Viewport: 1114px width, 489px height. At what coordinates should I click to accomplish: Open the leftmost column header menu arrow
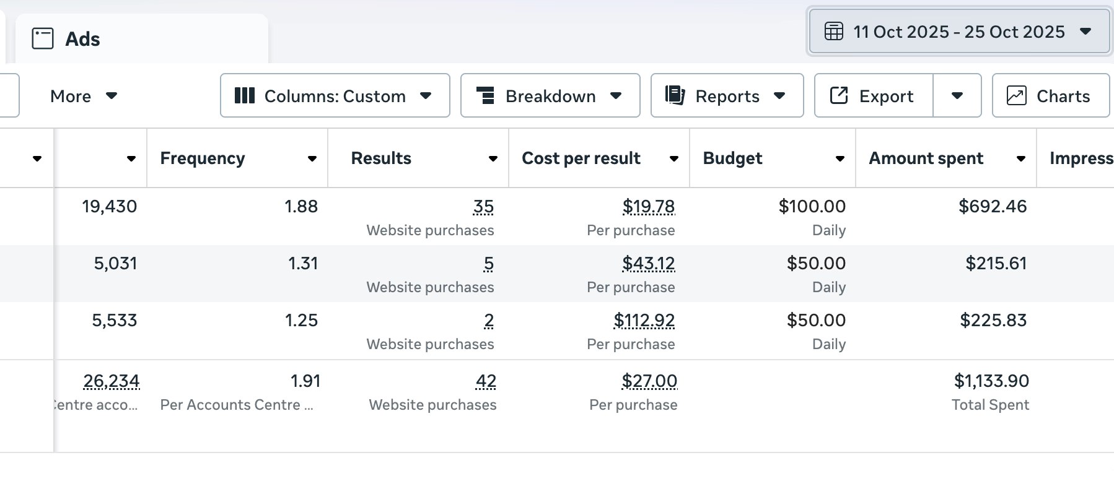tap(37, 158)
